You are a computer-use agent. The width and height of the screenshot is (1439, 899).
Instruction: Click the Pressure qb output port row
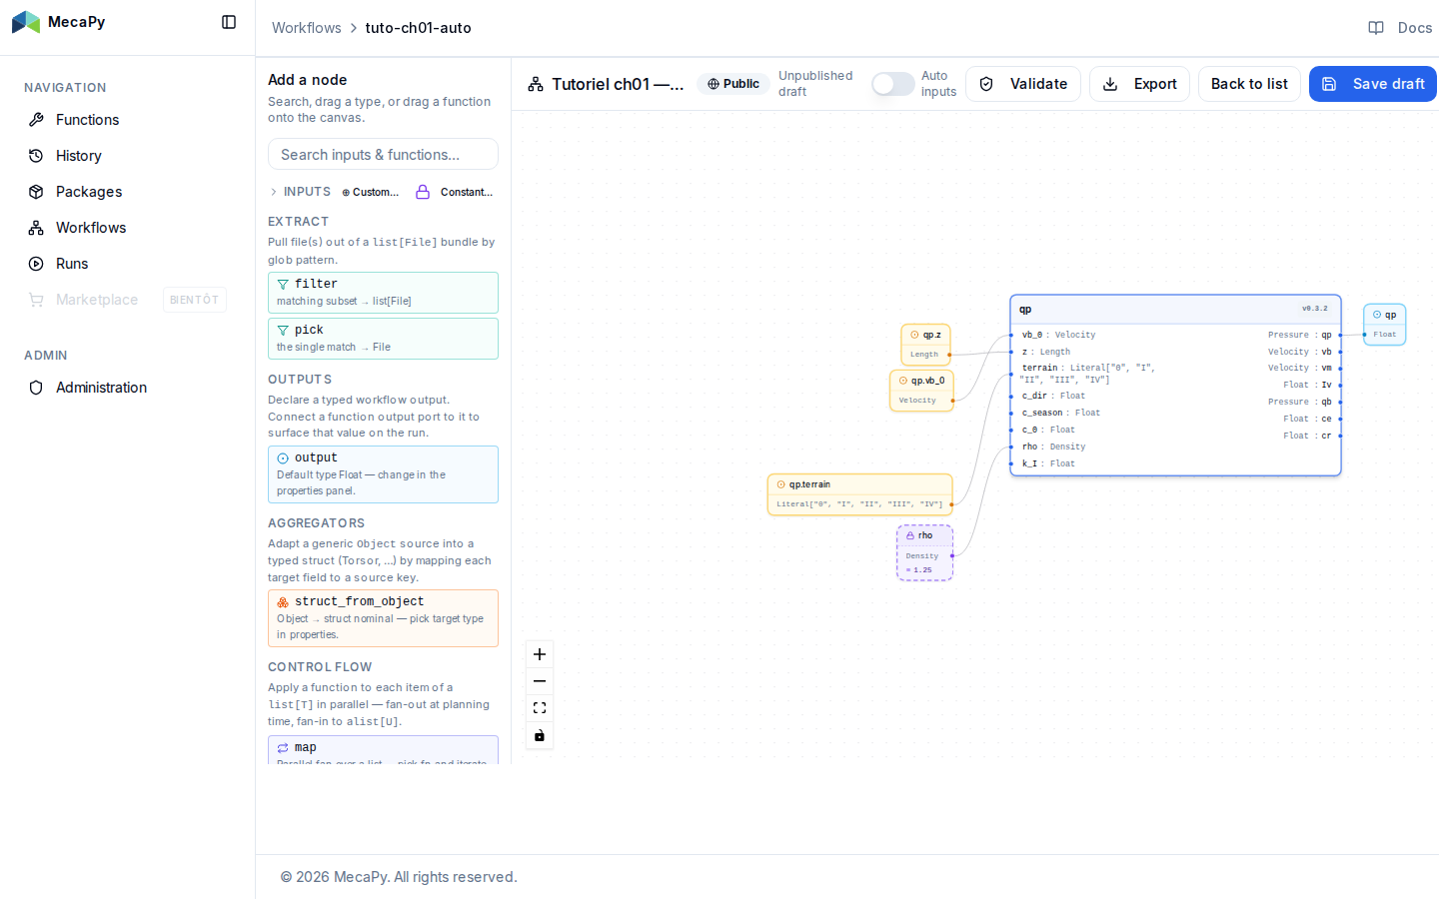point(1300,402)
